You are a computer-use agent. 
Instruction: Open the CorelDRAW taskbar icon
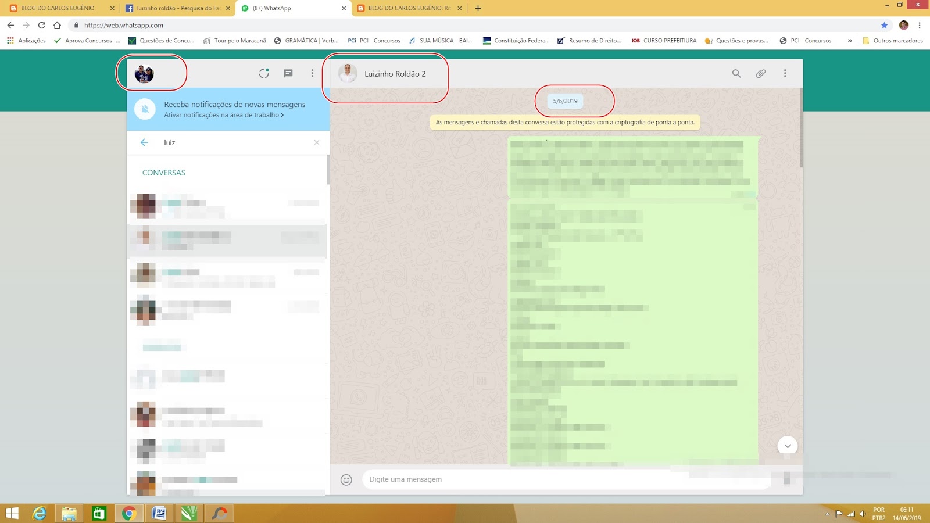pyautogui.click(x=189, y=513)
